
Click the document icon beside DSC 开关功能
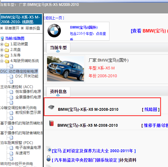click(11, 77)
